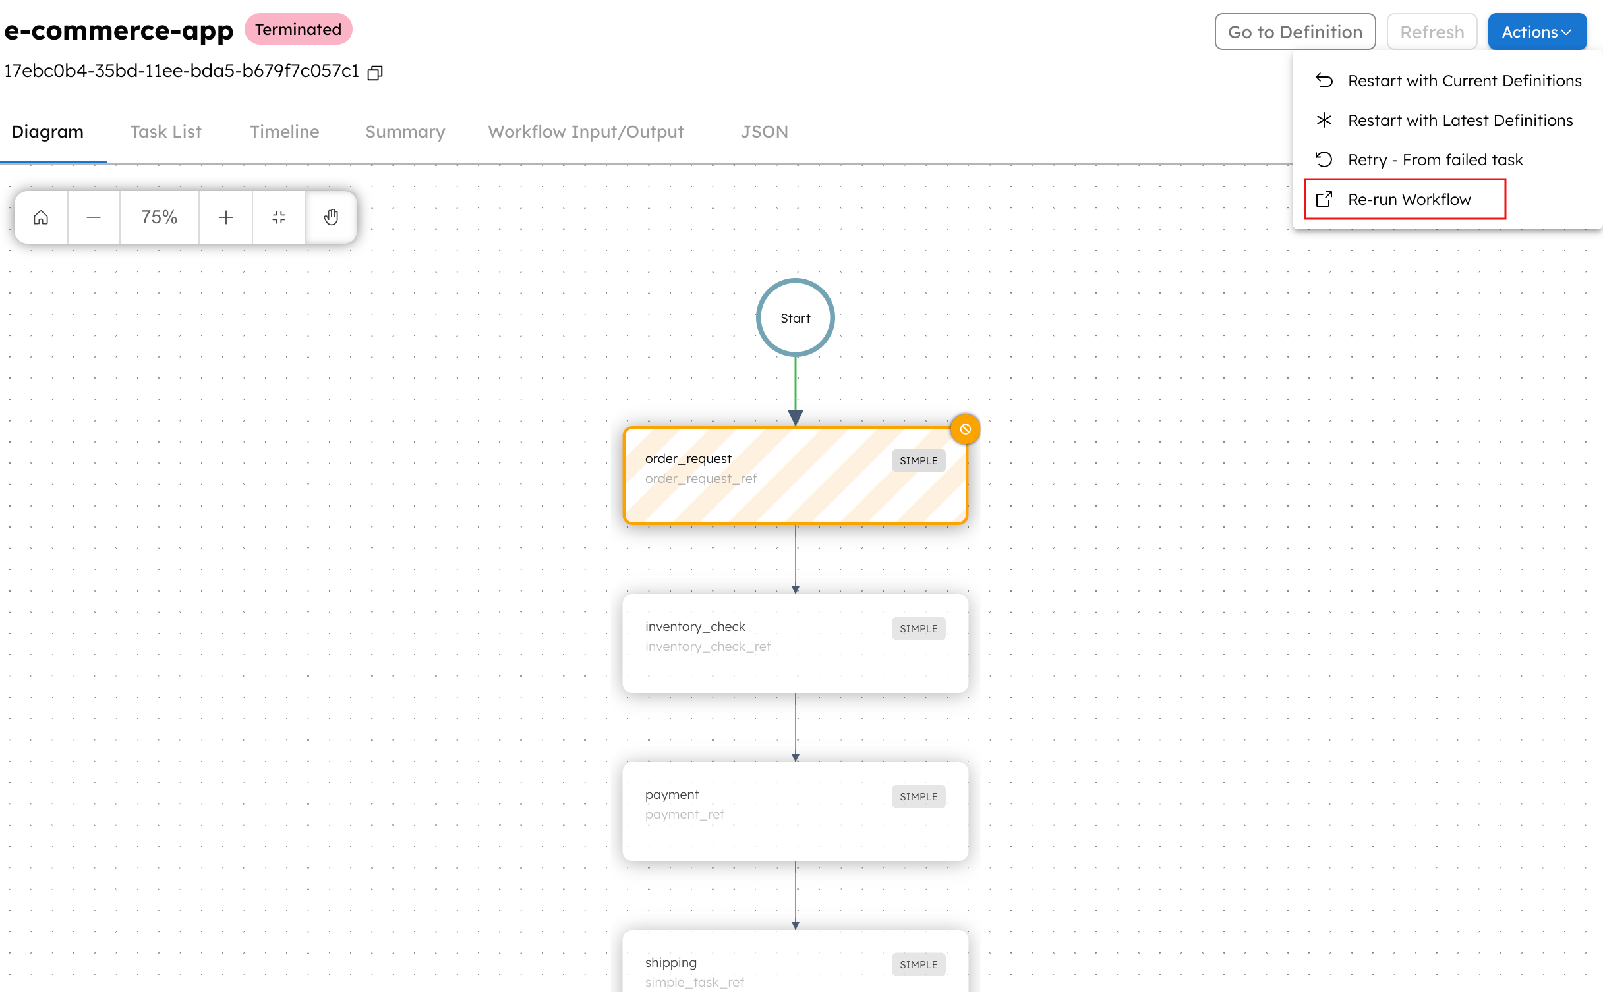1603x992 pixels.
Task: Click the retry circular arrow icon
Action: 1324,159
